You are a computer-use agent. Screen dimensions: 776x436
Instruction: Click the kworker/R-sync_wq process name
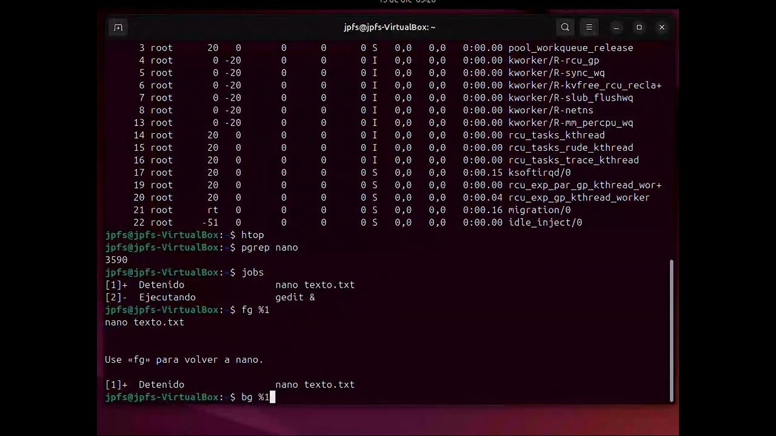click(x=557, y=73)
